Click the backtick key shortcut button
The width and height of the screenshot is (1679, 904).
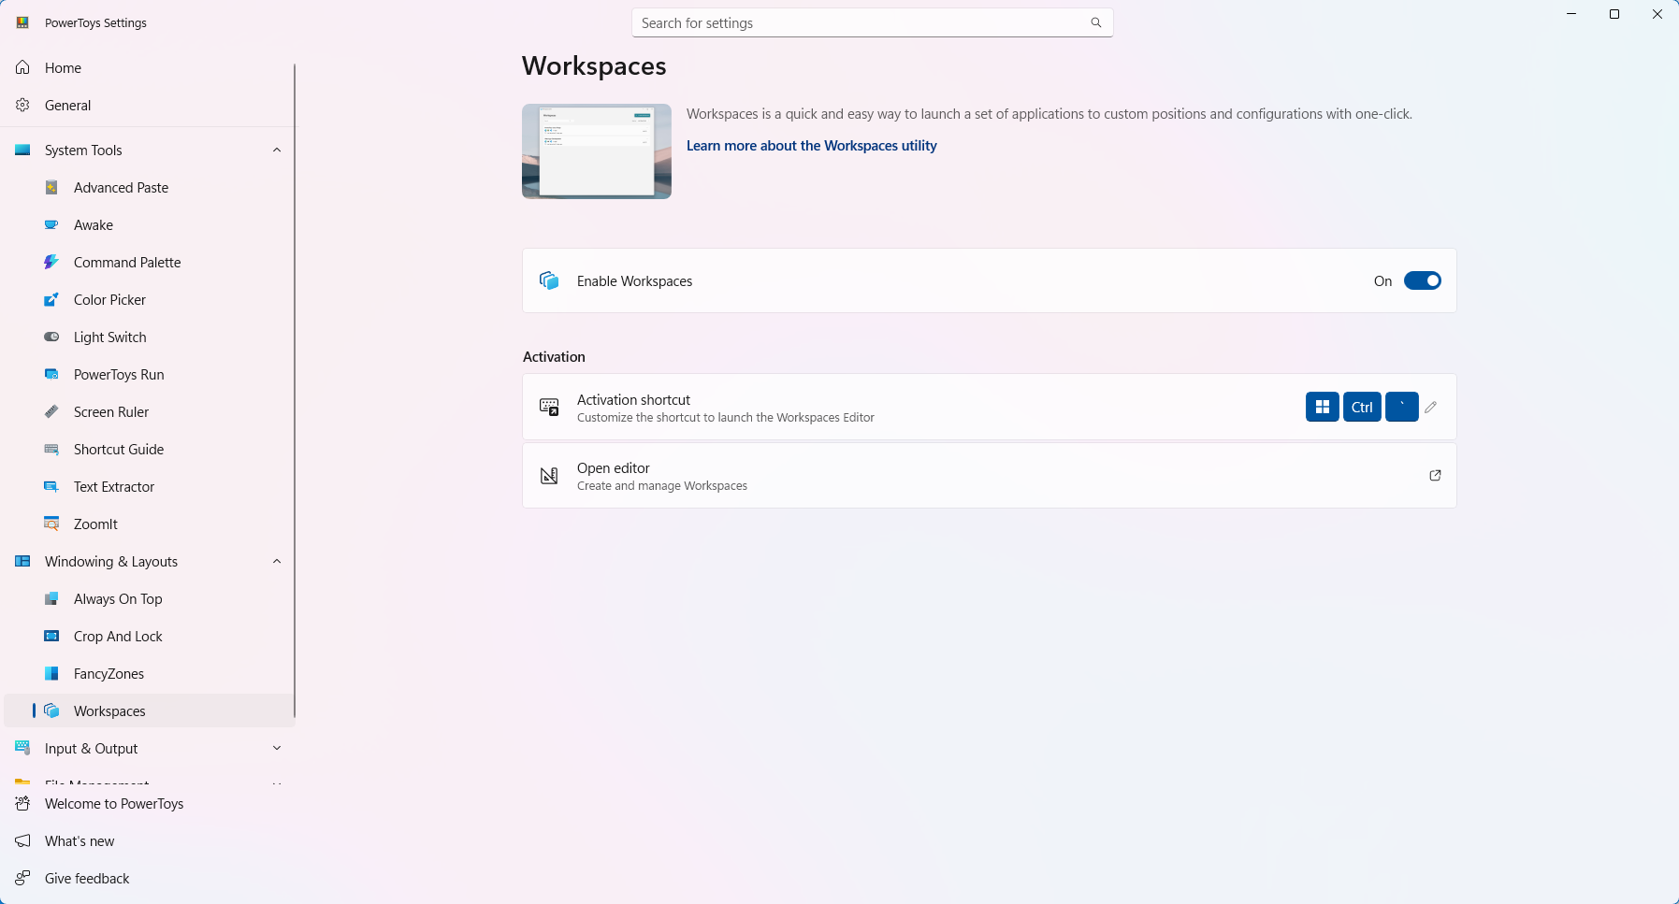pyautogui.click(x=1402, y=408)
